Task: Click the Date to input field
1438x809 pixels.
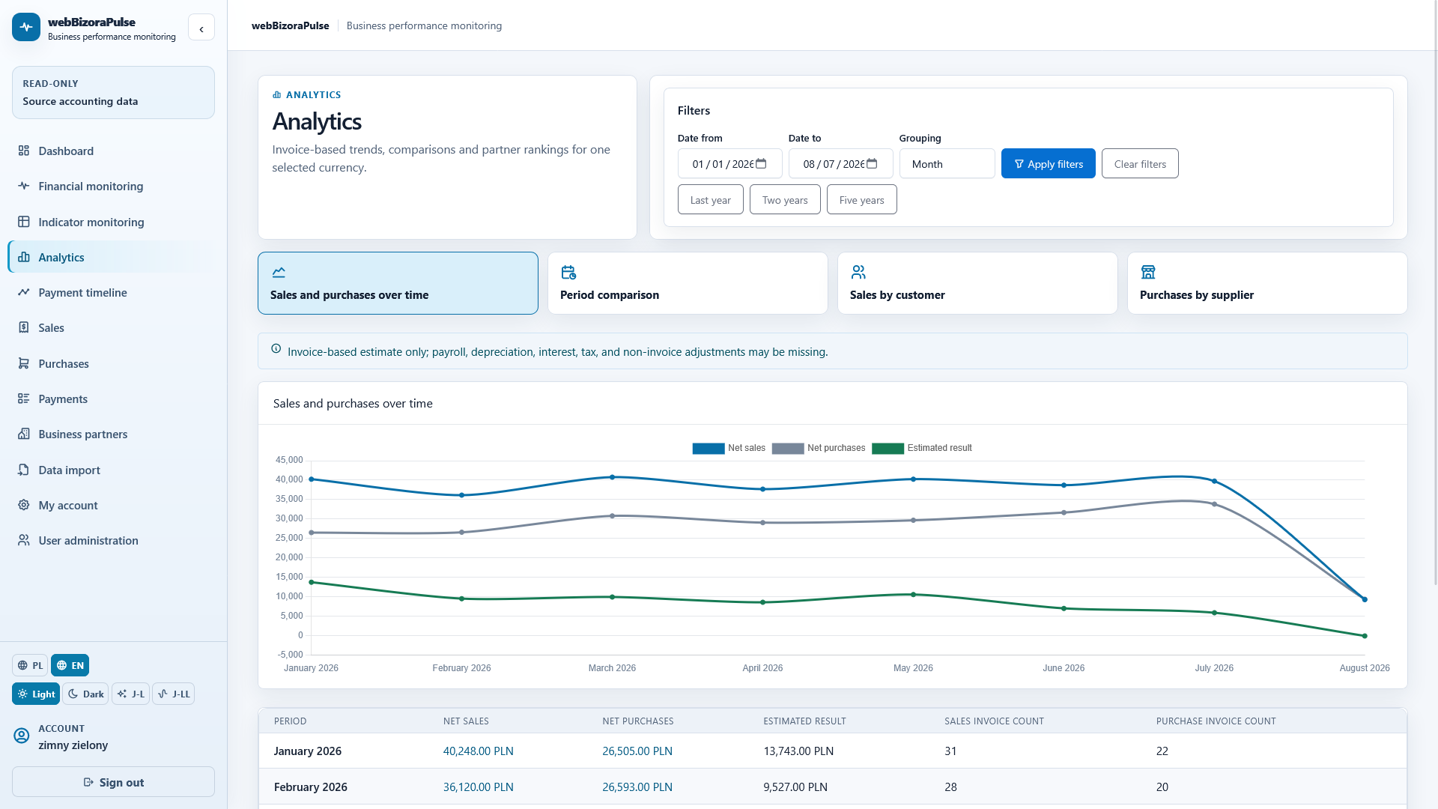Action: pos(841,163)
